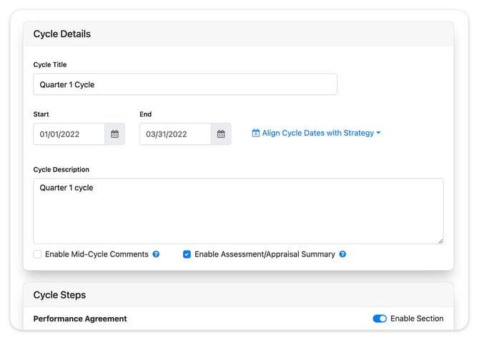Screen dimensions: 479x340
Task: Click the Enable Section label text
Action: click(417, 319)
